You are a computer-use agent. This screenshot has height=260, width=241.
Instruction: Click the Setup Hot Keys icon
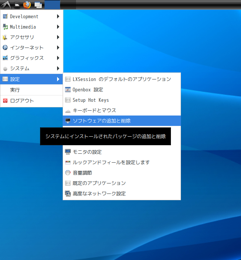[x=68, y=100]
